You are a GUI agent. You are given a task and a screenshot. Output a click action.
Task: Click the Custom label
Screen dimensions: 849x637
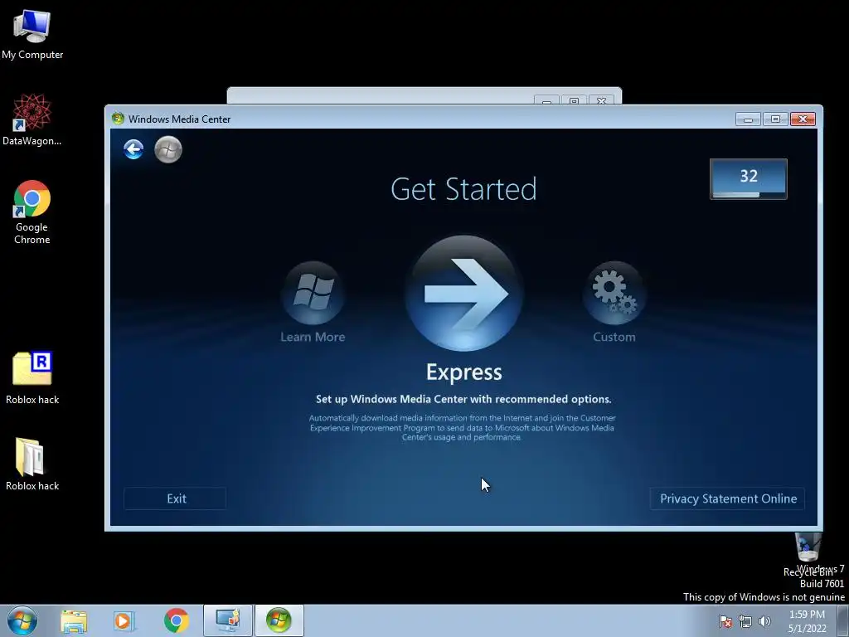[x=614, y=337]
